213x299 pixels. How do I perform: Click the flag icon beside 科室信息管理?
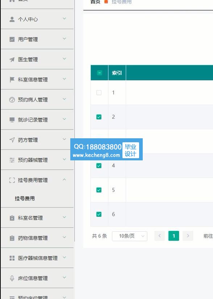pyautogui.click(x=12, y=80)
